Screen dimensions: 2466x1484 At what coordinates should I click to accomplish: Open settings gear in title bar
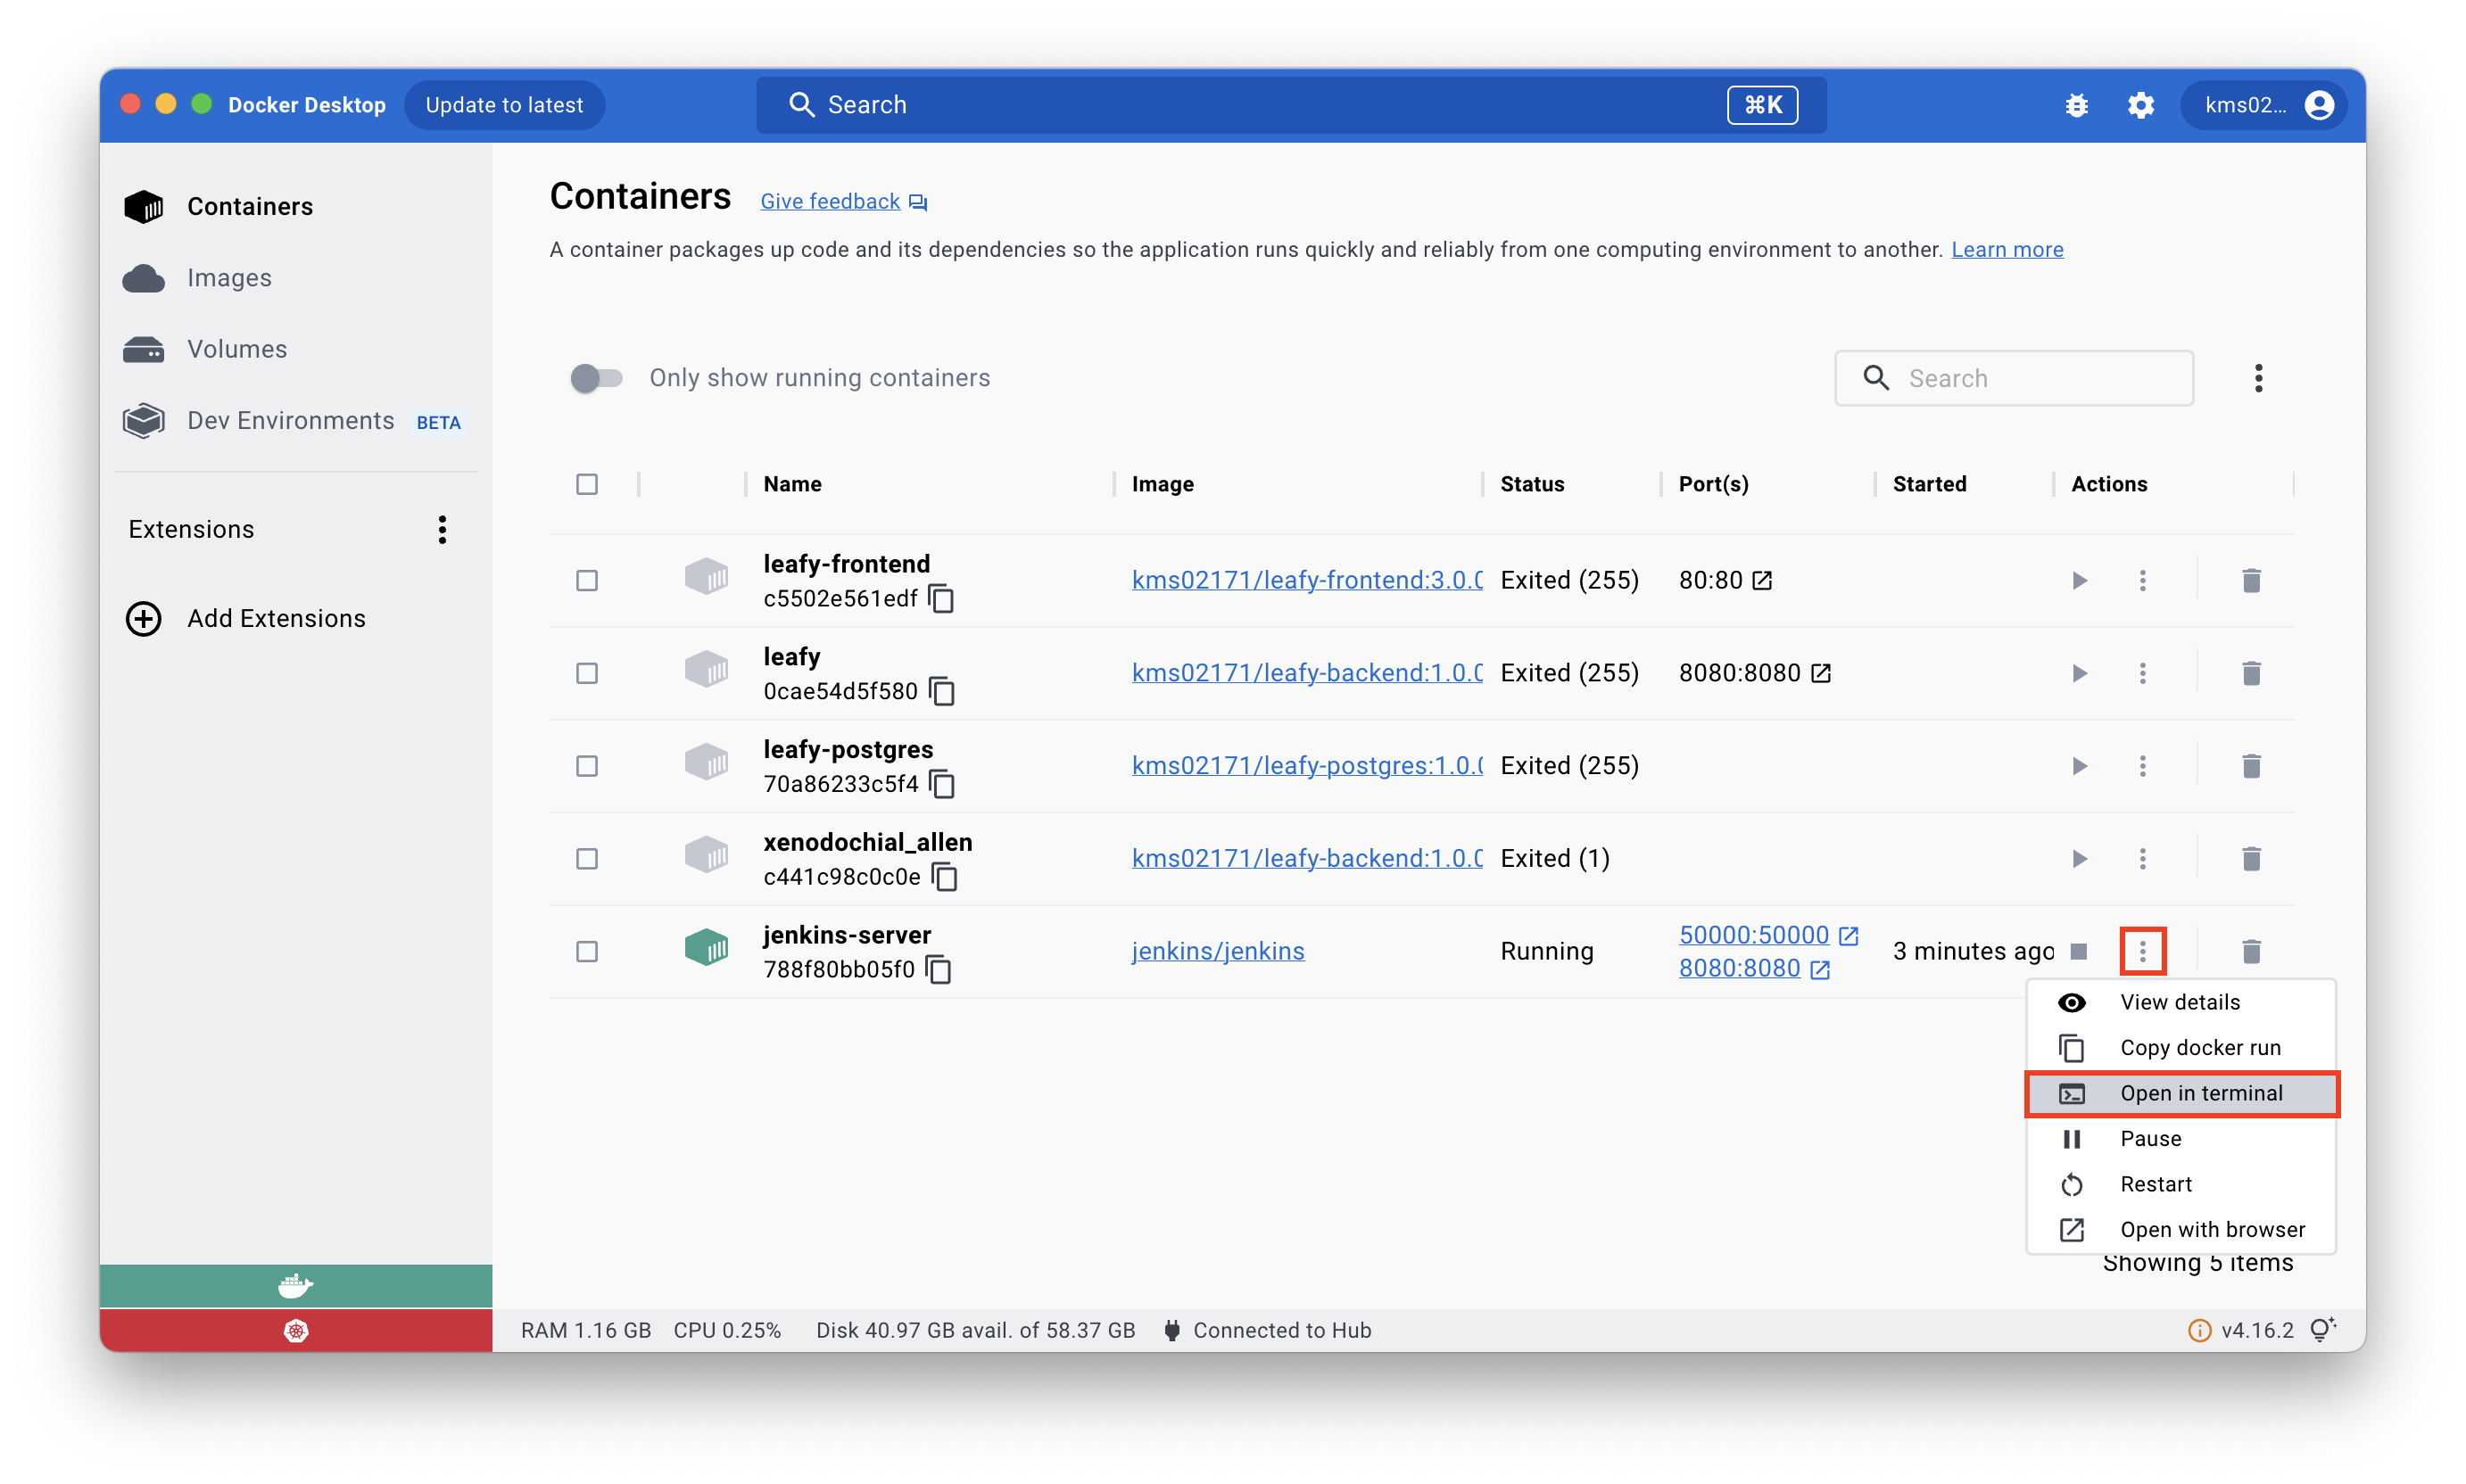(x=2139, y=105)
